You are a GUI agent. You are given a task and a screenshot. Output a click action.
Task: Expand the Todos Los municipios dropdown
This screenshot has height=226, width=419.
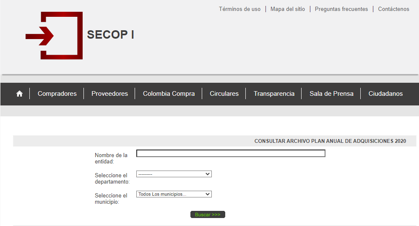click(174, 194)
